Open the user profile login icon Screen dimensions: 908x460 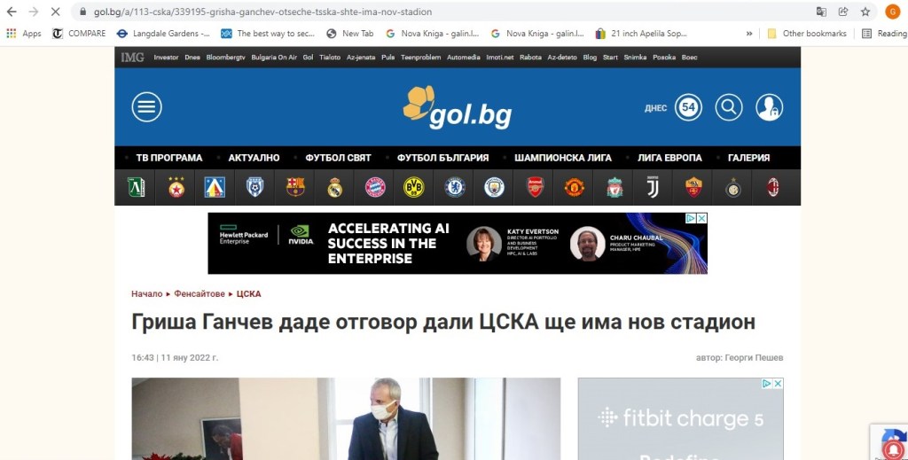tap(769, 107)
